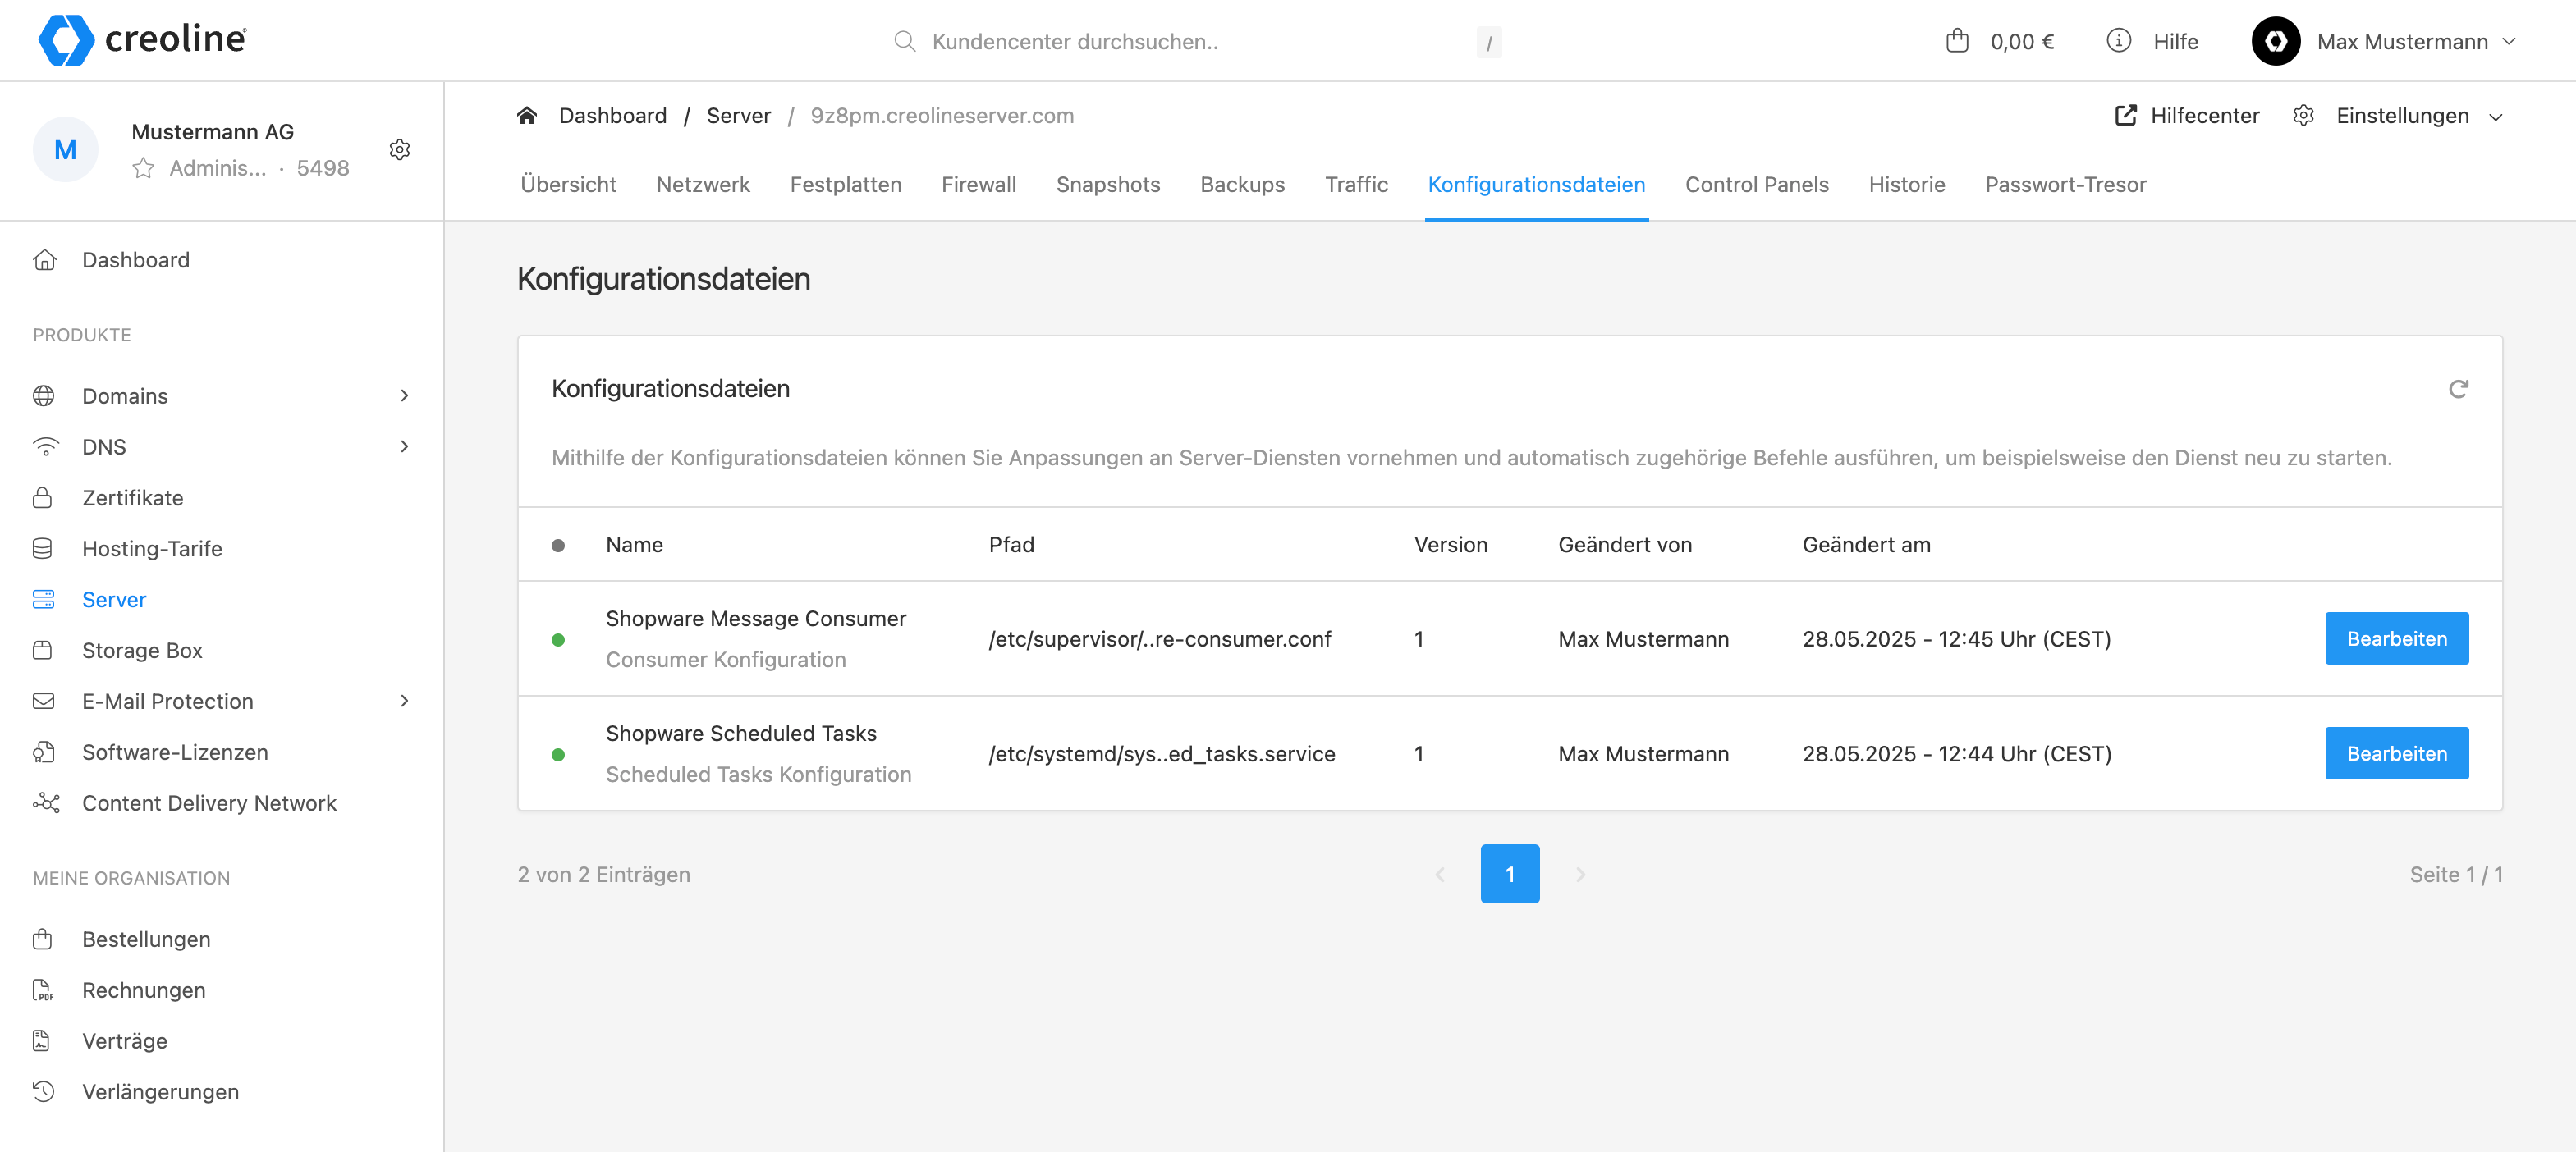
Task: Click the Server breadcrumb link
Action: point(739,116)
